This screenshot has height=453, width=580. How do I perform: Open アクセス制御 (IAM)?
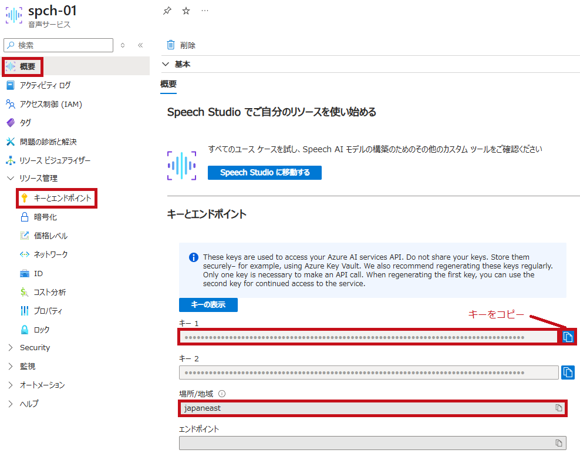tap(50, 104)
